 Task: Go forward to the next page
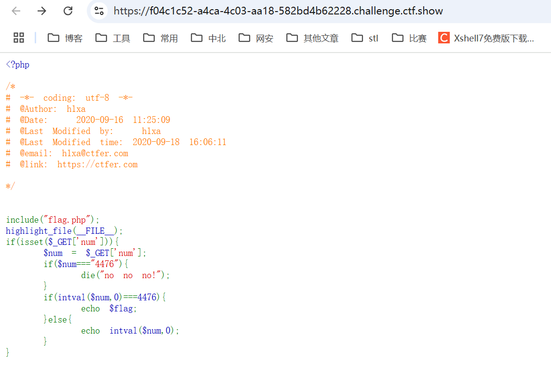point(42,11)
